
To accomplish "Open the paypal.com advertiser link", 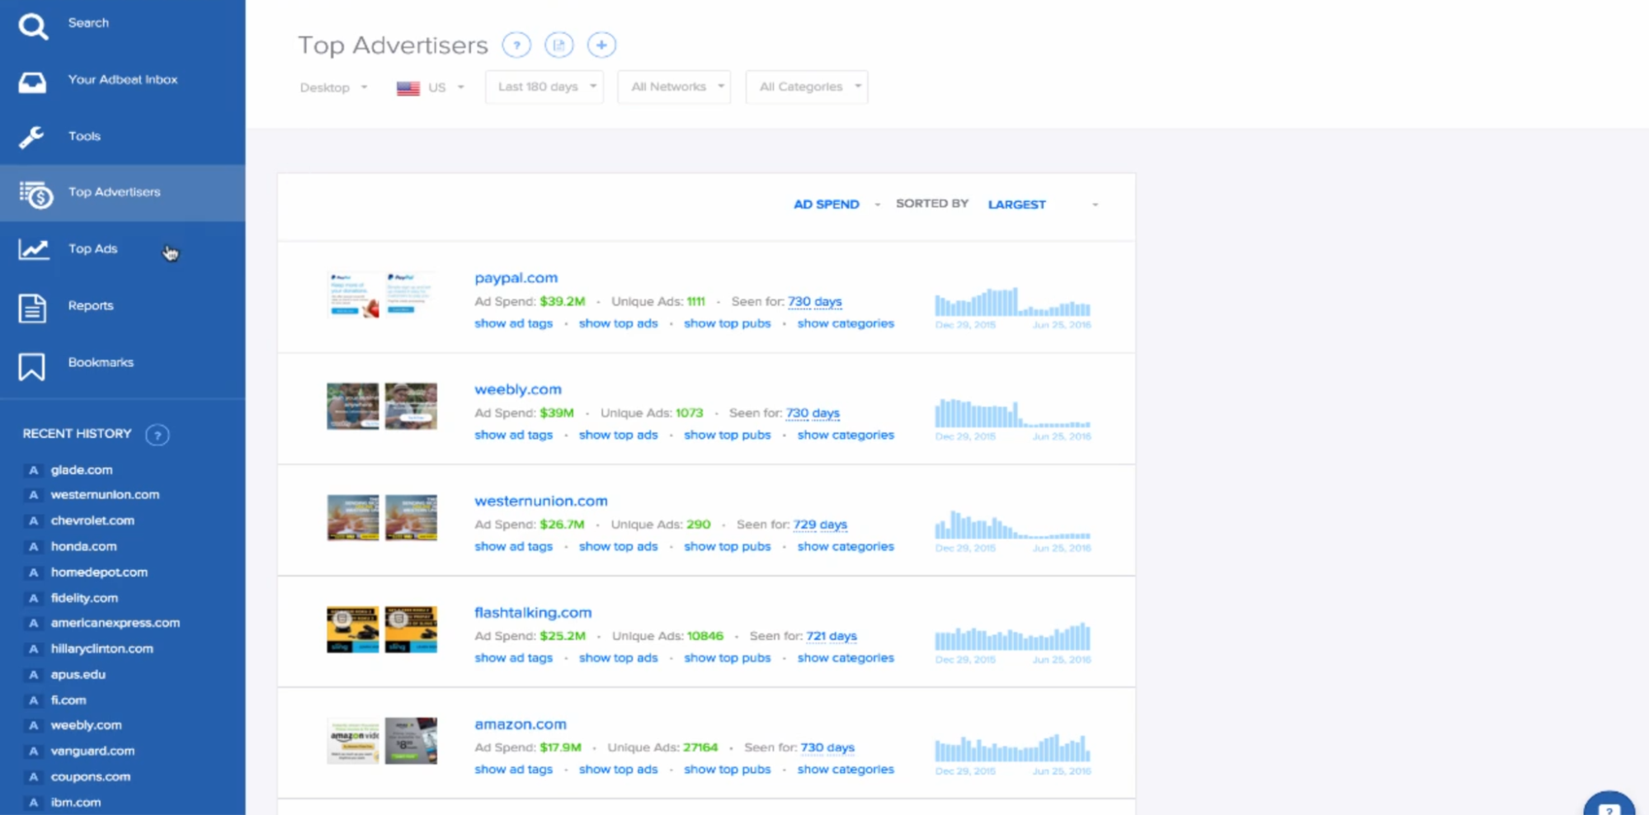I will [516, 278].
